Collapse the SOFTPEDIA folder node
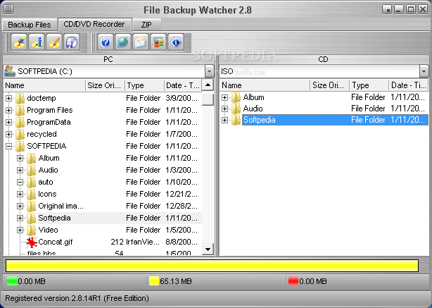The height and width of the screenshot is (308, 432). pyautogui.click(x=9, y=147)
